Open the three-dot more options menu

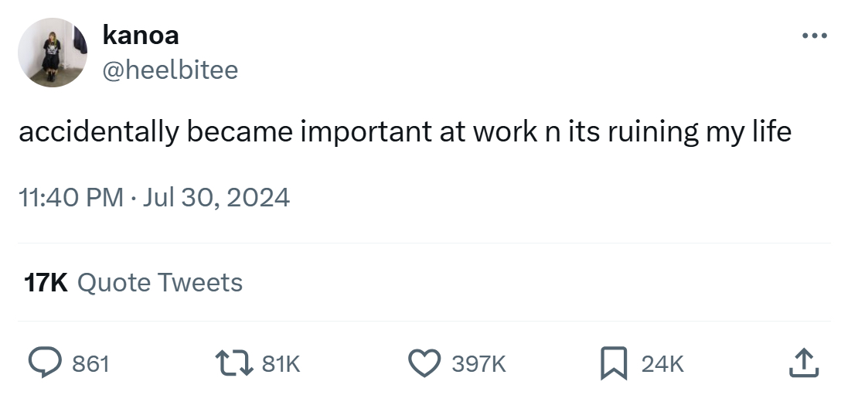point(815,36)
